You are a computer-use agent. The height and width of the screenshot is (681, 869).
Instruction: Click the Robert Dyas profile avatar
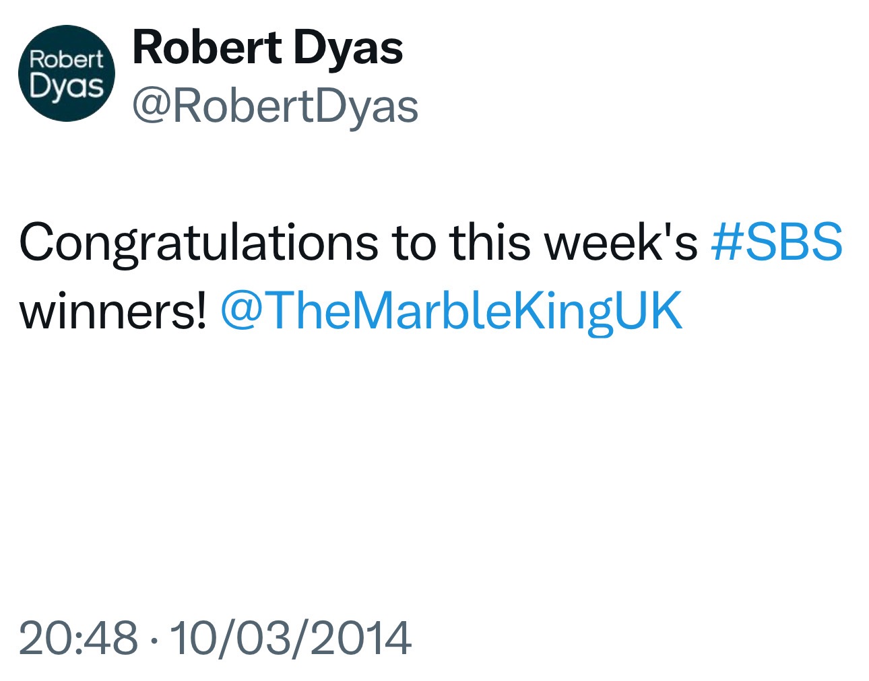67,73
